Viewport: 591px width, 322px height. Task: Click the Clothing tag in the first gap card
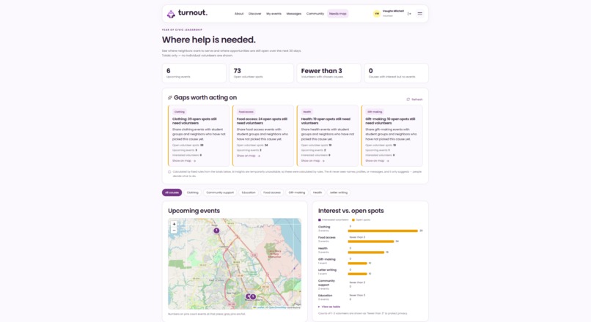[180, 112]
